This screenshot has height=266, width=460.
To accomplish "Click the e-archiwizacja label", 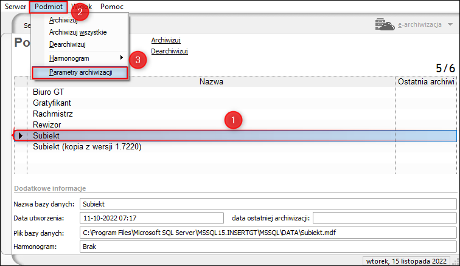I will point(419,25).
